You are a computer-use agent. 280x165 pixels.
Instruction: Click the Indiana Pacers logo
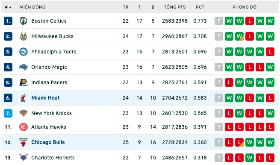point(24,82)
